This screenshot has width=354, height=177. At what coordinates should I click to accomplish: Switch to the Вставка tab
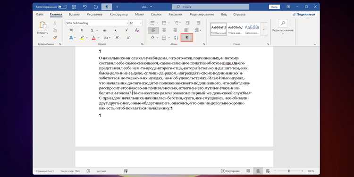coord(74,14)
